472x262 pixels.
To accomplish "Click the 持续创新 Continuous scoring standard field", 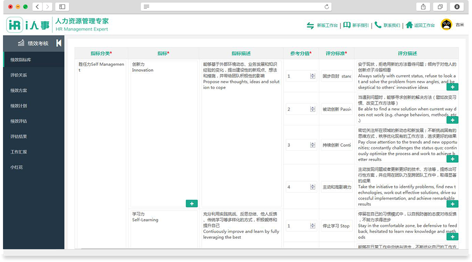I will [336, 145].
